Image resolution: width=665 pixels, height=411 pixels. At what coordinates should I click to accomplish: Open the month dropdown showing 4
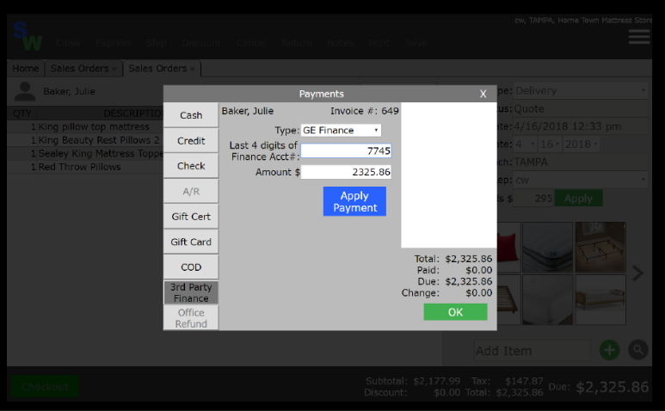525,144
